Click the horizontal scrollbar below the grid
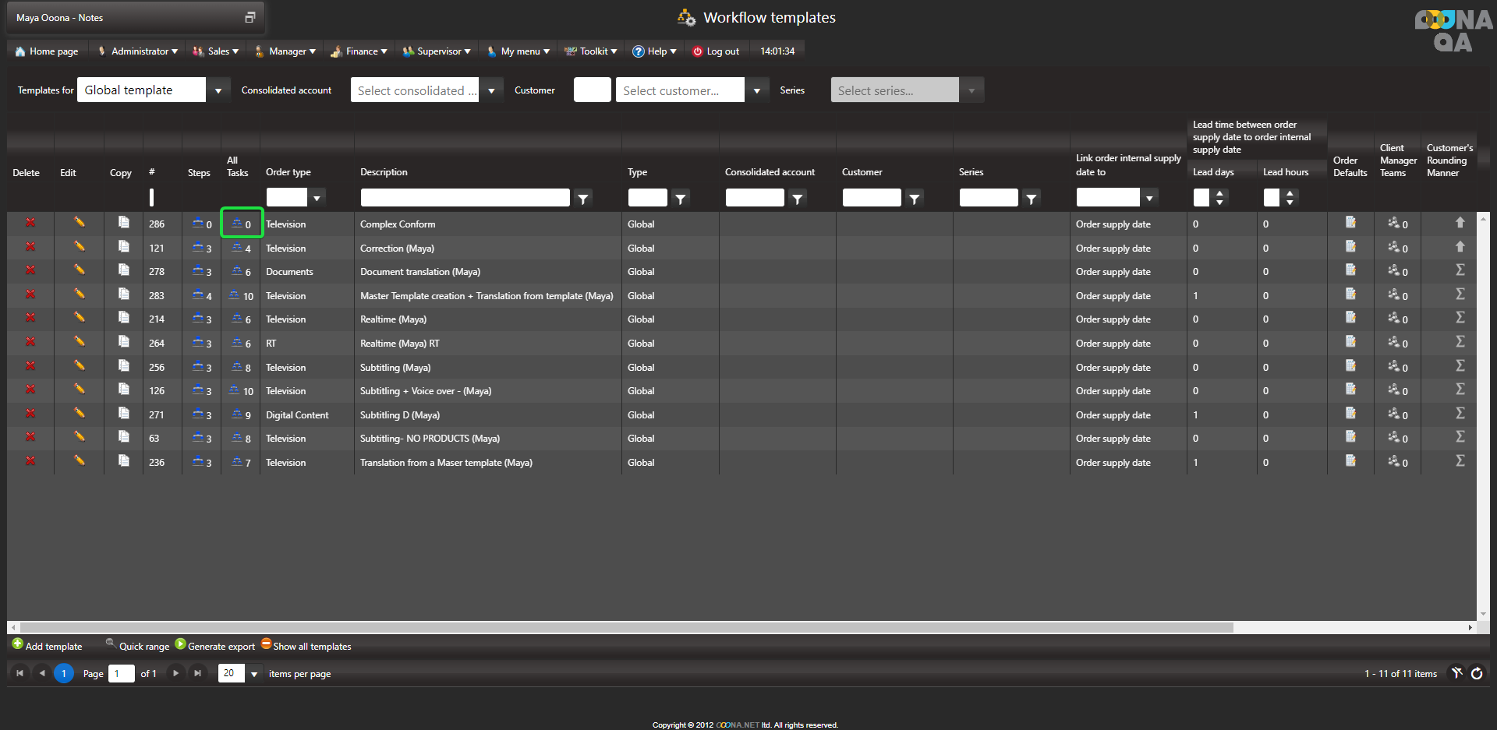Image resolution: width=1497 pixels, height=730 pixels. [x=624, y=627]
